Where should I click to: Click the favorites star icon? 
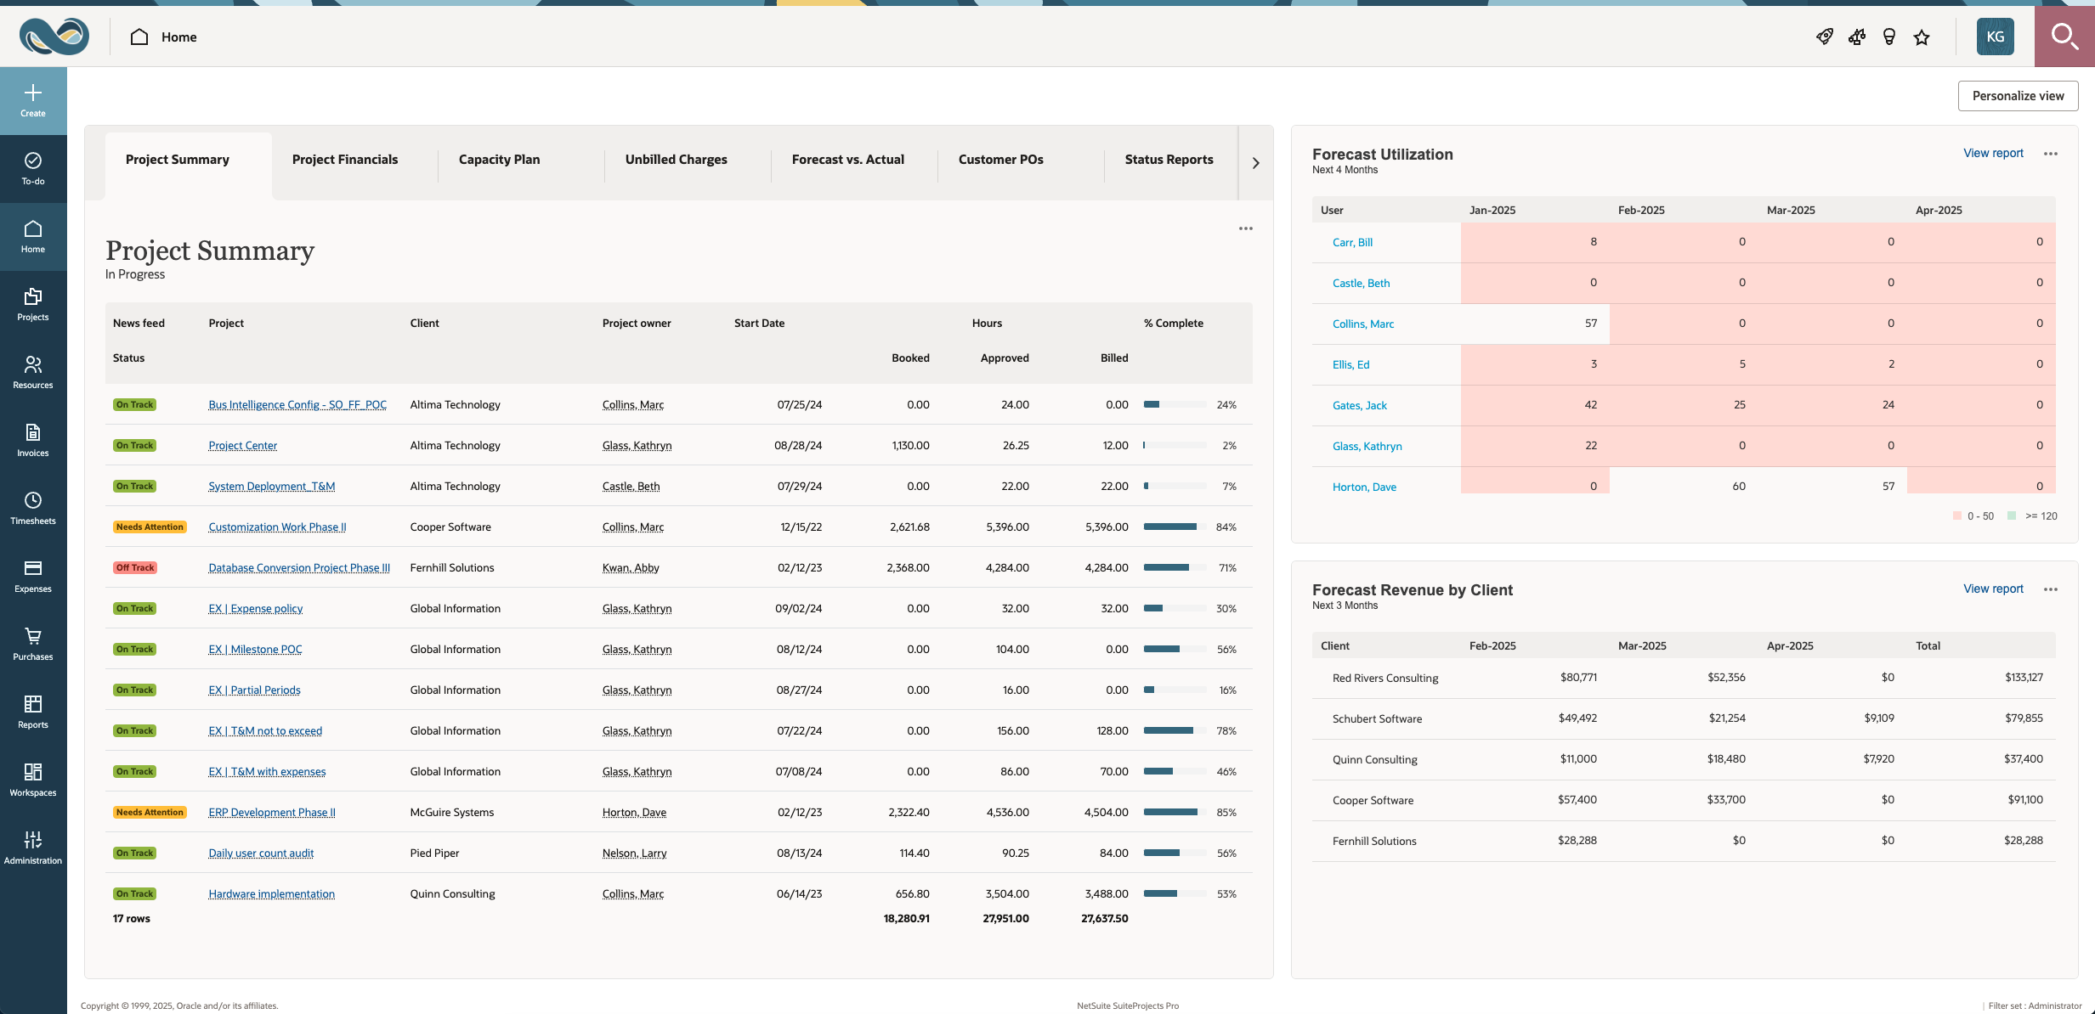[1922, 37]
